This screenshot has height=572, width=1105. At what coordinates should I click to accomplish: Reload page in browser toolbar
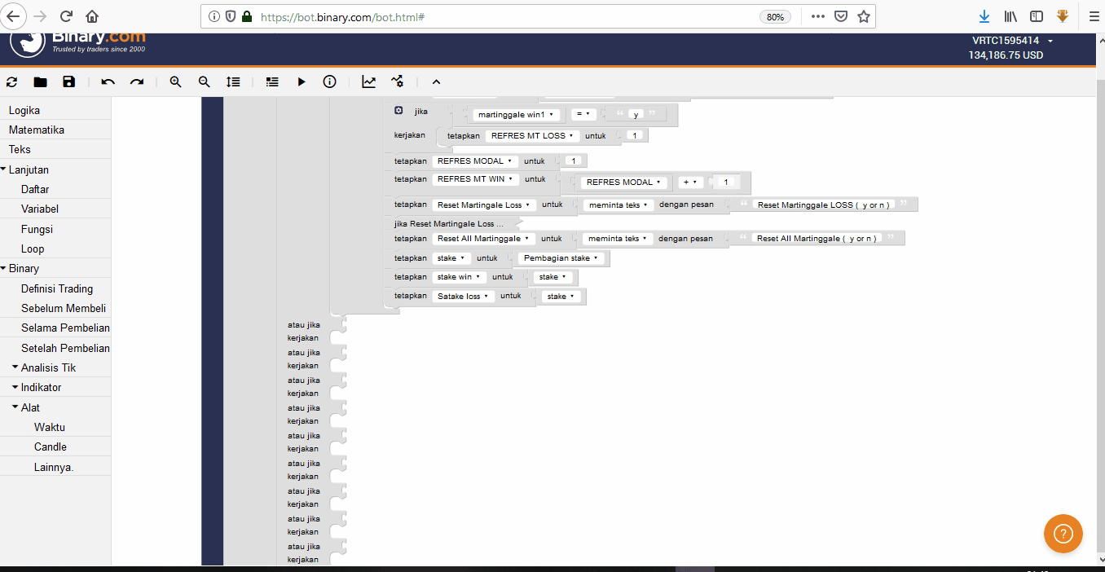tap(66, 16)
